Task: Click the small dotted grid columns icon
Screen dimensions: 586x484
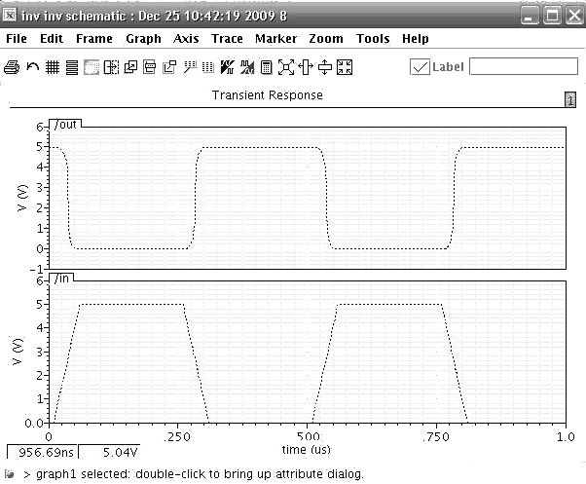Action: [207, 67]
